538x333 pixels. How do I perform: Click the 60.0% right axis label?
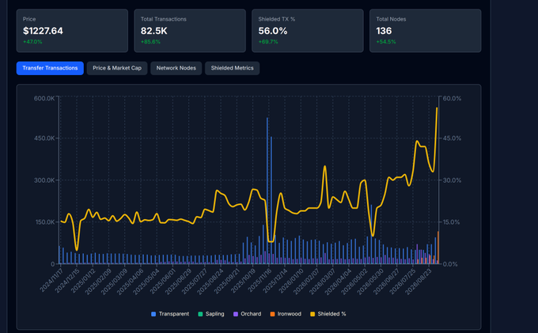pos(452,98)
